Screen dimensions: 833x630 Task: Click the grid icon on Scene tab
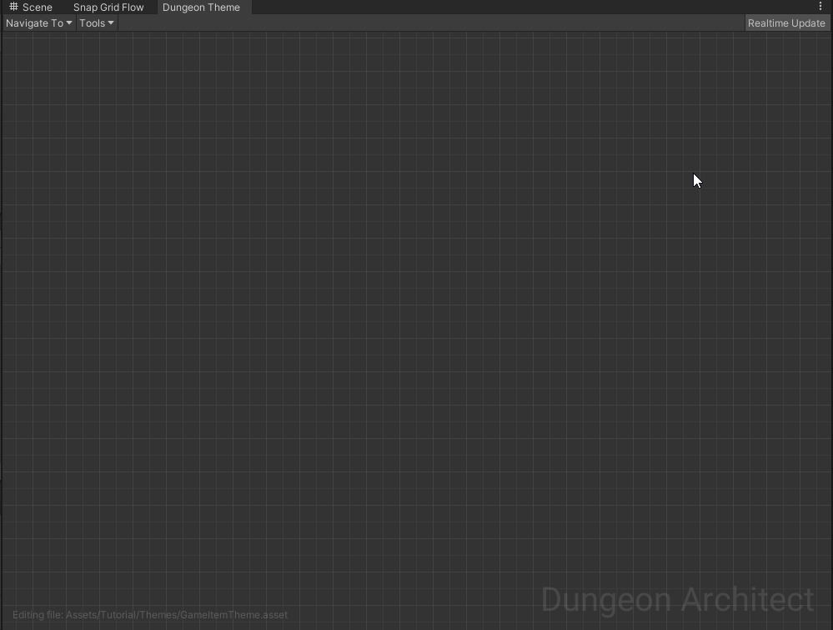(14, 7)
